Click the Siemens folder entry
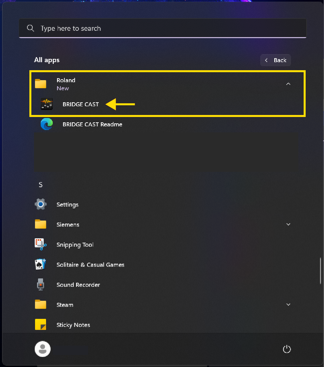This screenshot has width=324, height=367. click(68, 224)
